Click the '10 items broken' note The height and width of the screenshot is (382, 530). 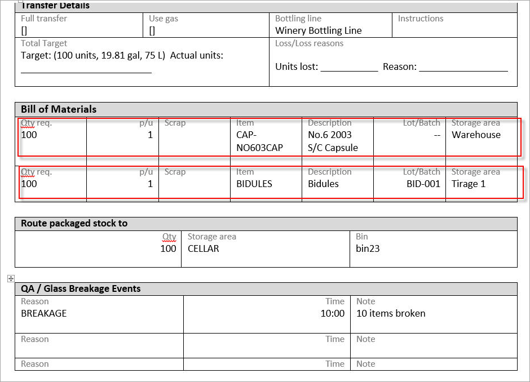391,313
